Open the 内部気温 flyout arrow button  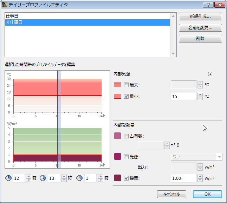(x=210, y=74)
